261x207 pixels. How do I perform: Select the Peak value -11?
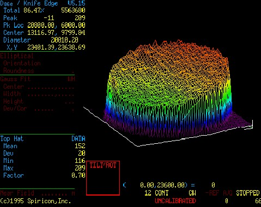(x=49, y=18)
